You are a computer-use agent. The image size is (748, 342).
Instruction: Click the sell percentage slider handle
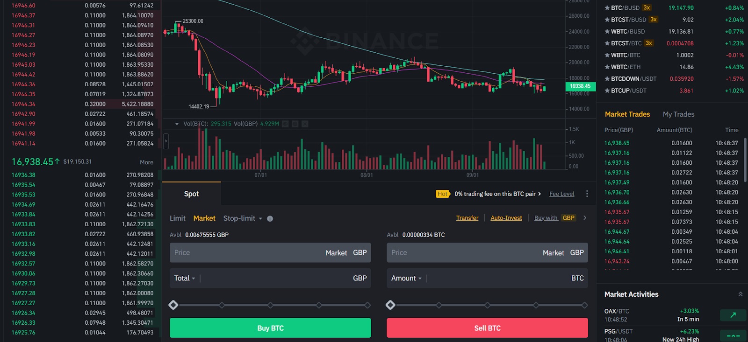click(x=390, y=305)
